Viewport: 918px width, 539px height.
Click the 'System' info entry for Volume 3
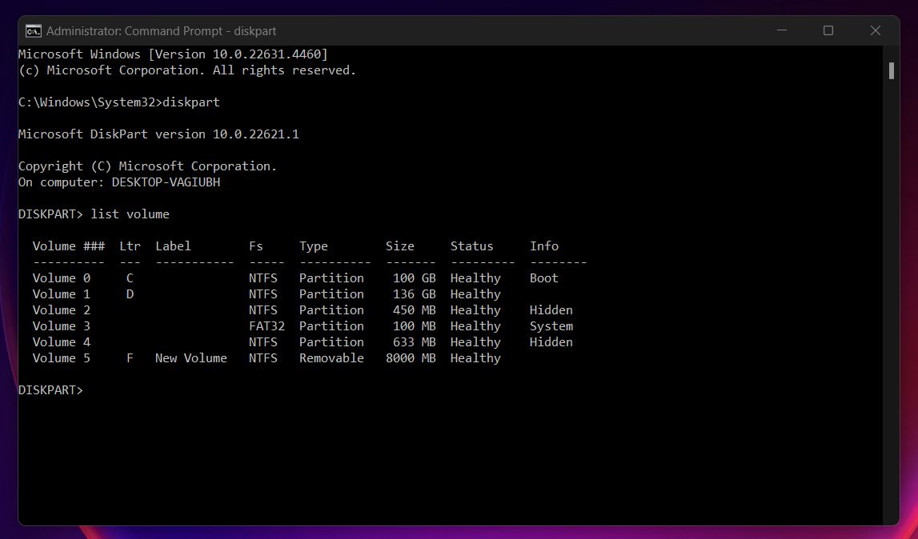click(x=551, y=326)
